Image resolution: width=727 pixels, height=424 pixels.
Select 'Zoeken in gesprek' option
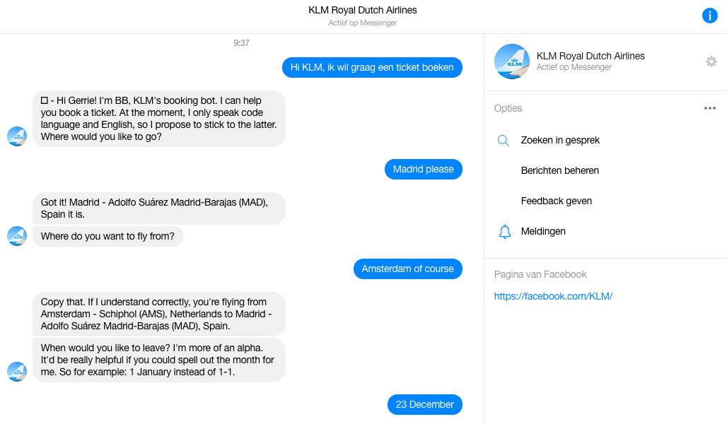click(x=560, y=141)
